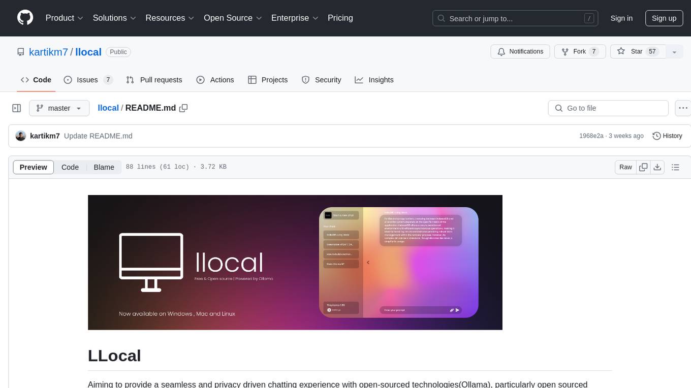Fork the llocal repository
The height and width of the screenshot is (388, 691).
(x=580, y=52)
